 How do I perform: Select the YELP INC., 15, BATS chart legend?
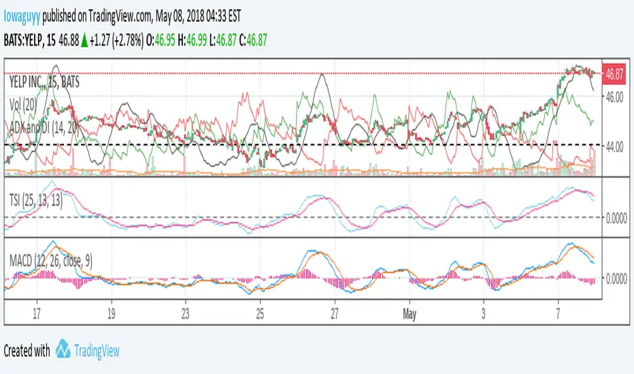coord(44,82)
